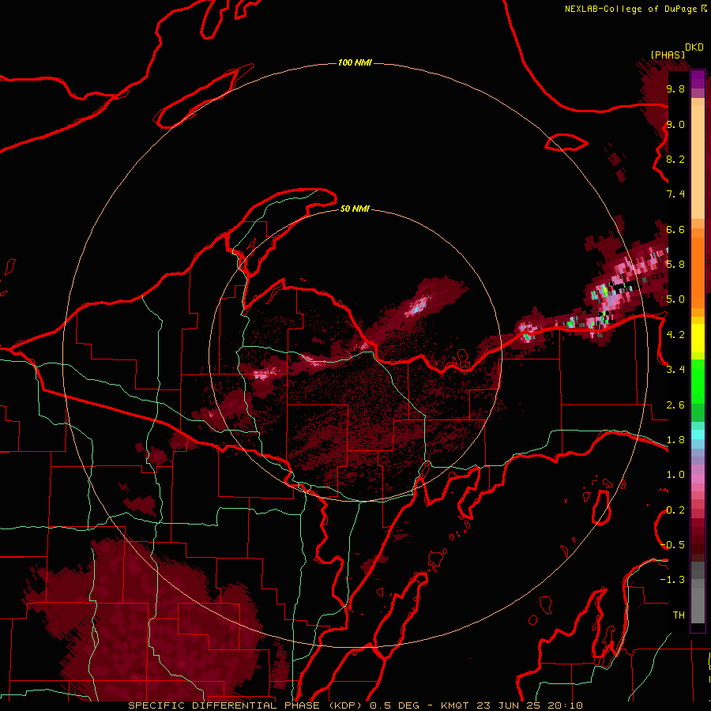This screenshot has width=711, height=711.
Task: Click the DKD legend header
Action: pyautogui.click(x=694, y=47)
